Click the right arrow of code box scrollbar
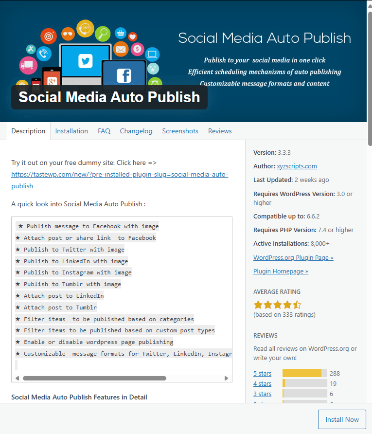 tap(226, 378)
